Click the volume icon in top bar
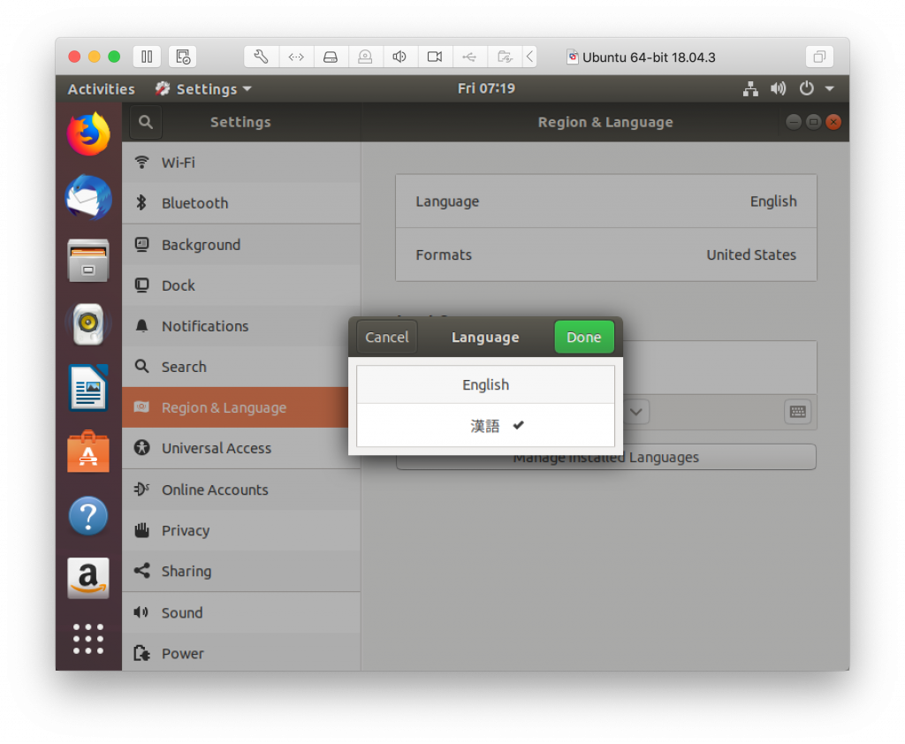This screenshot has height=744, width=905. tap(778, 89)
